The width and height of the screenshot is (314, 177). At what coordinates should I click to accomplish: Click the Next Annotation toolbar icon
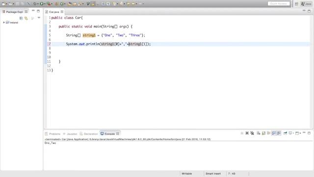coord(114,3)
